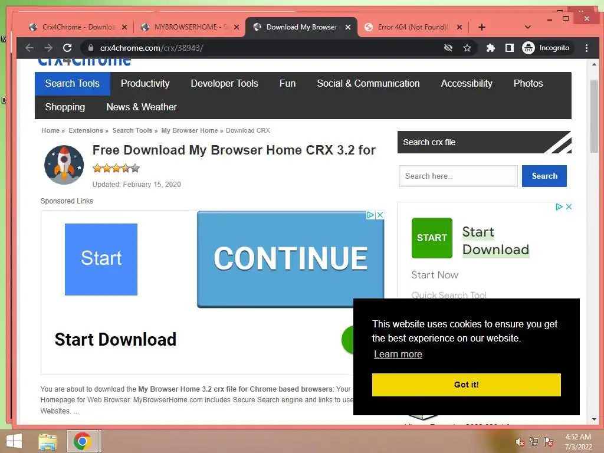Screen dimensions: 604x453
Task: Go to My Browser Home breadcrumb link
Action: [x=189, y=130]
